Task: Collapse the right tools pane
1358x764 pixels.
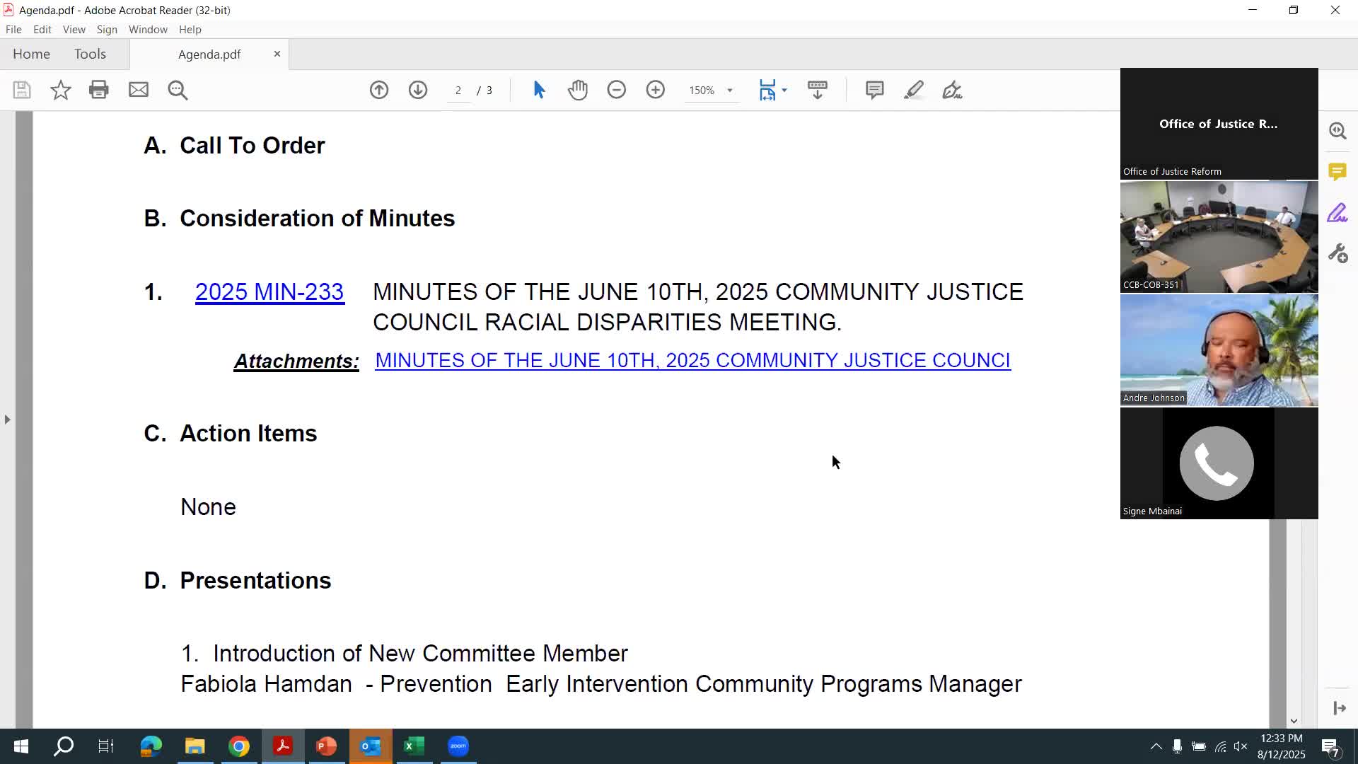Action: [x=1339, y=708]
